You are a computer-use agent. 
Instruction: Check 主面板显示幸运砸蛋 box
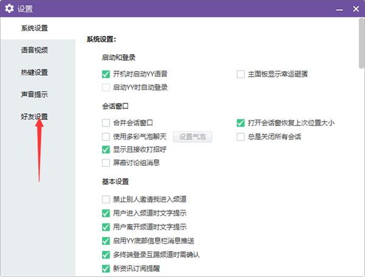coord(241,74)
